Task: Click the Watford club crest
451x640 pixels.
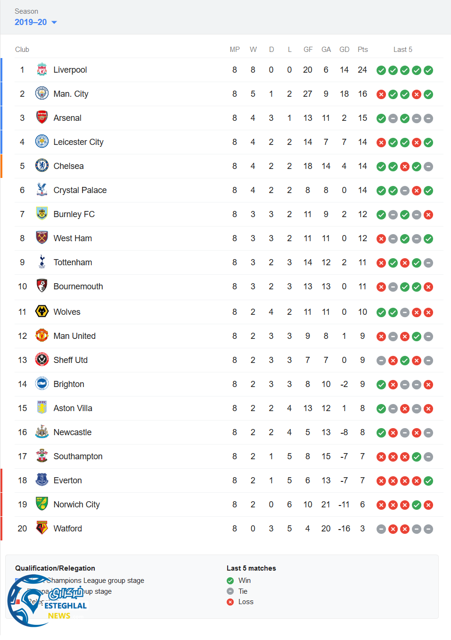Action: point(42,529)
